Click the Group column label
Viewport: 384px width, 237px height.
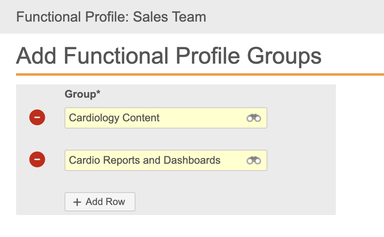pos(80,94)
